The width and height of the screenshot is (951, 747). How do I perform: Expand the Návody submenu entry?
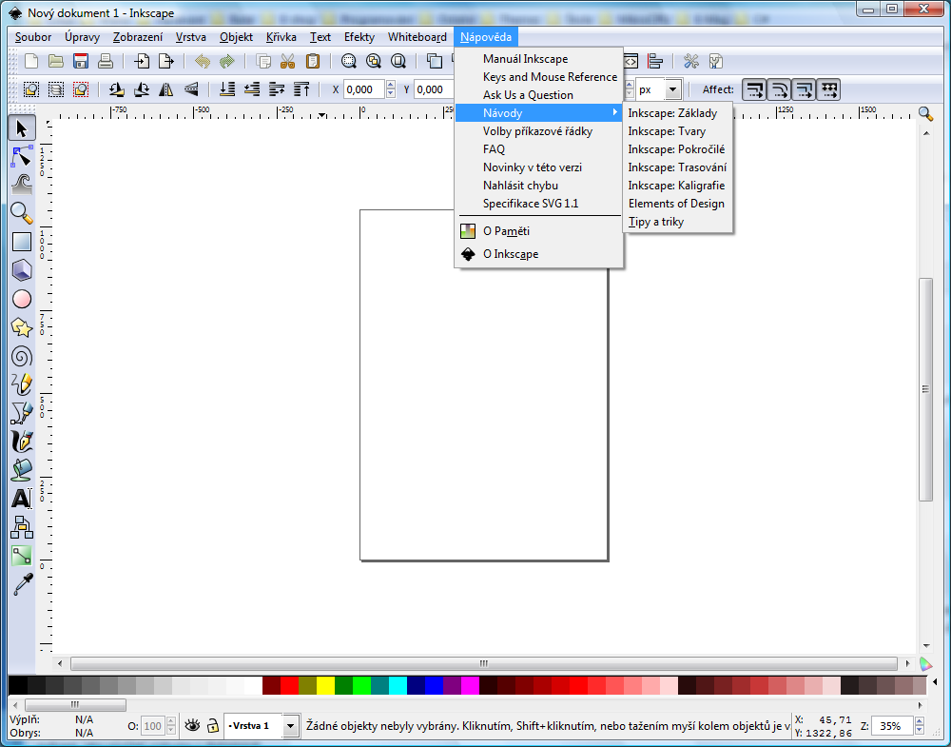click(538, 113)
